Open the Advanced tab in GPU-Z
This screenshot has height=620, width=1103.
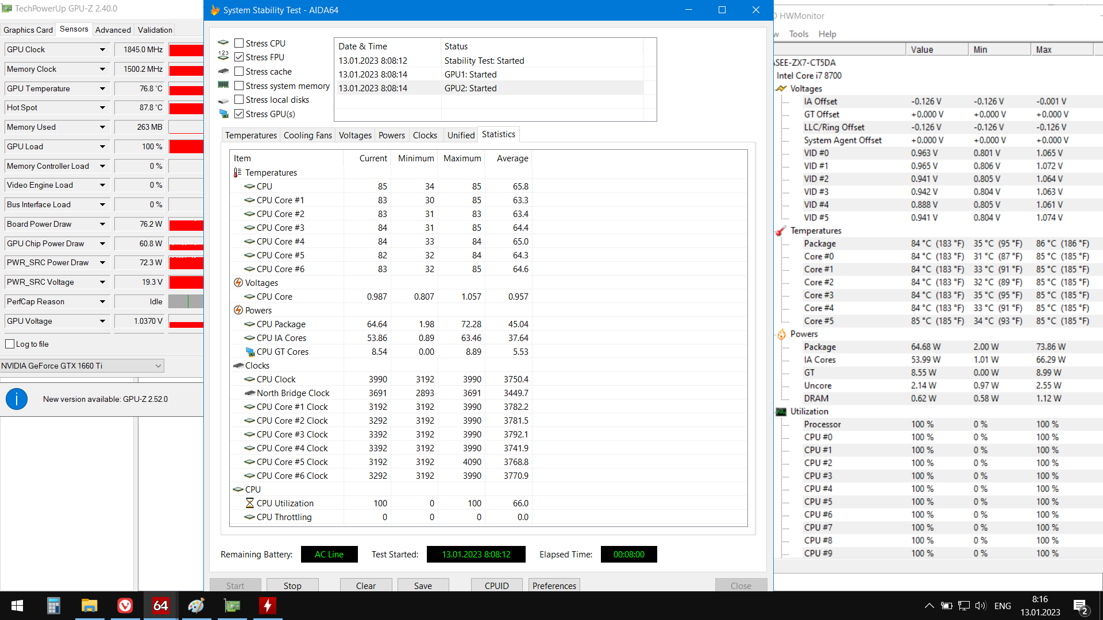point(113,30)
